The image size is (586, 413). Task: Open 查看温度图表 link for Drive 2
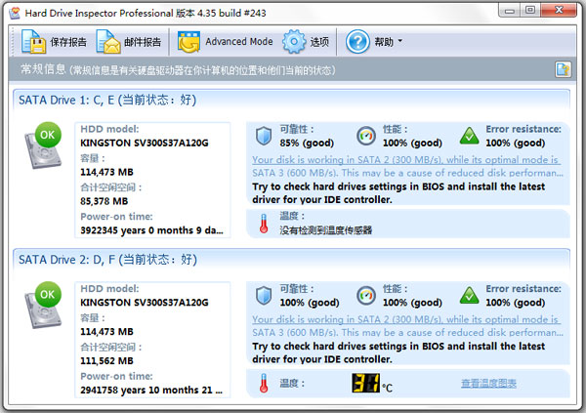(488, 384)
